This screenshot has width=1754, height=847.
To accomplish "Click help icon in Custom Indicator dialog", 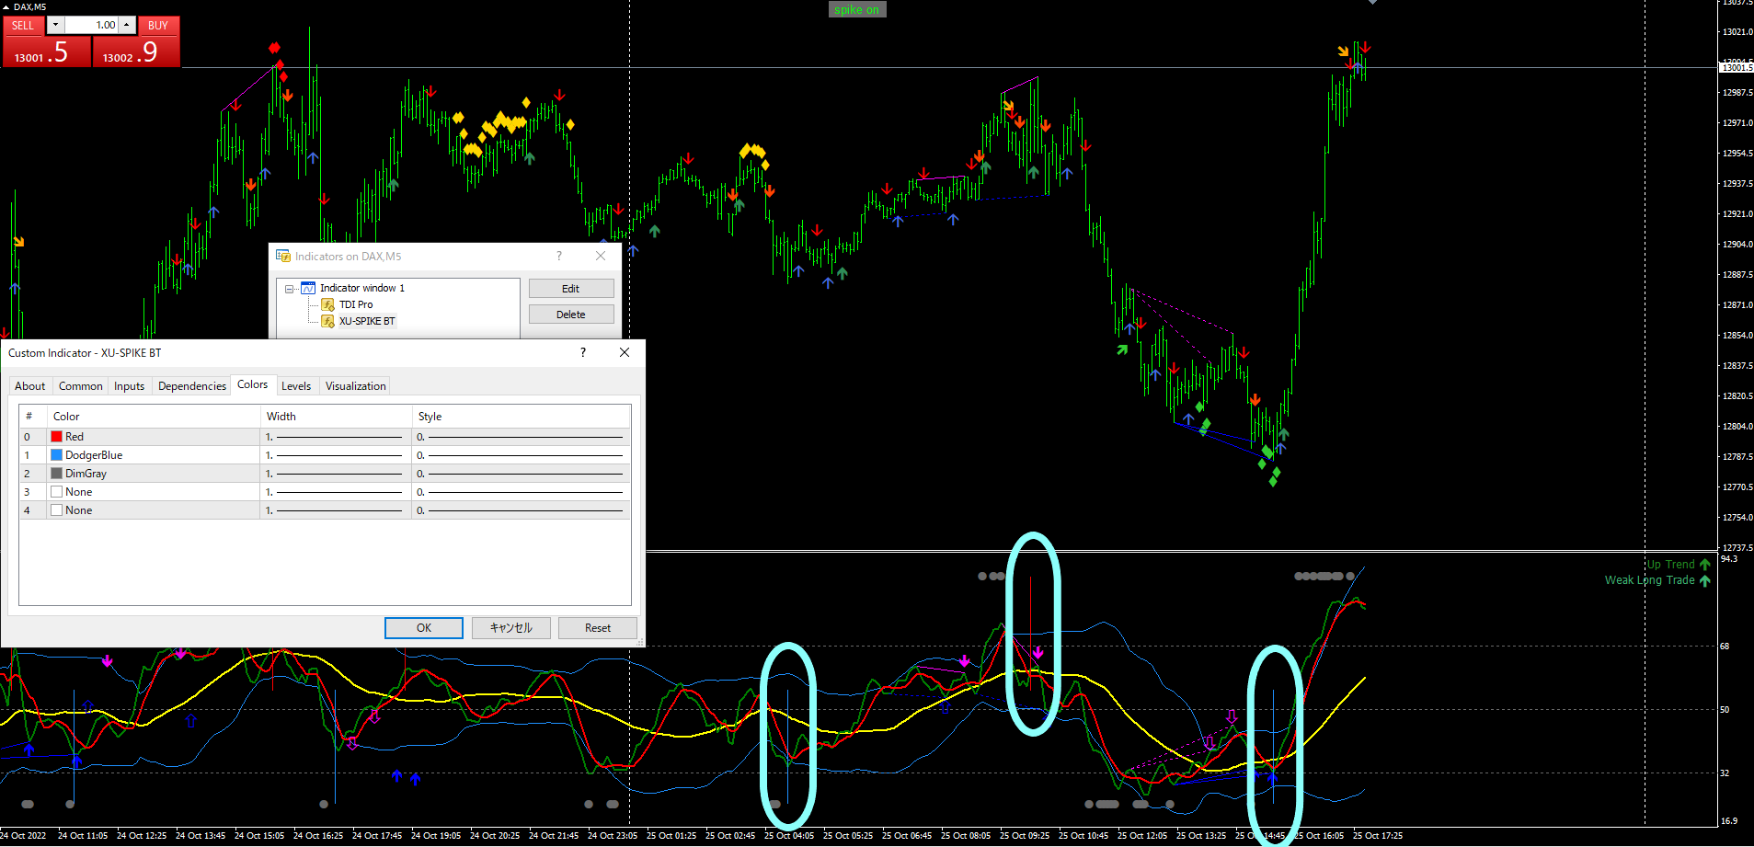I will (x=582, y=352).
